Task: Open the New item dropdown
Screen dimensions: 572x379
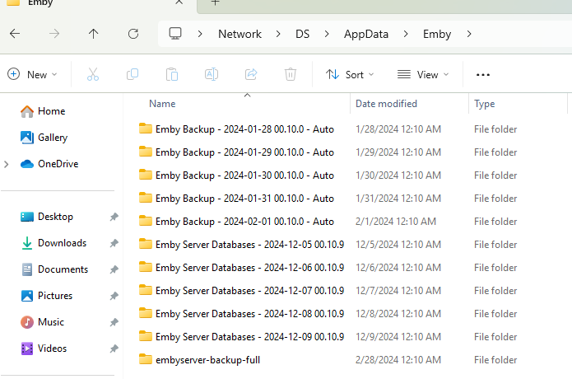Action: tap(32, 74)
